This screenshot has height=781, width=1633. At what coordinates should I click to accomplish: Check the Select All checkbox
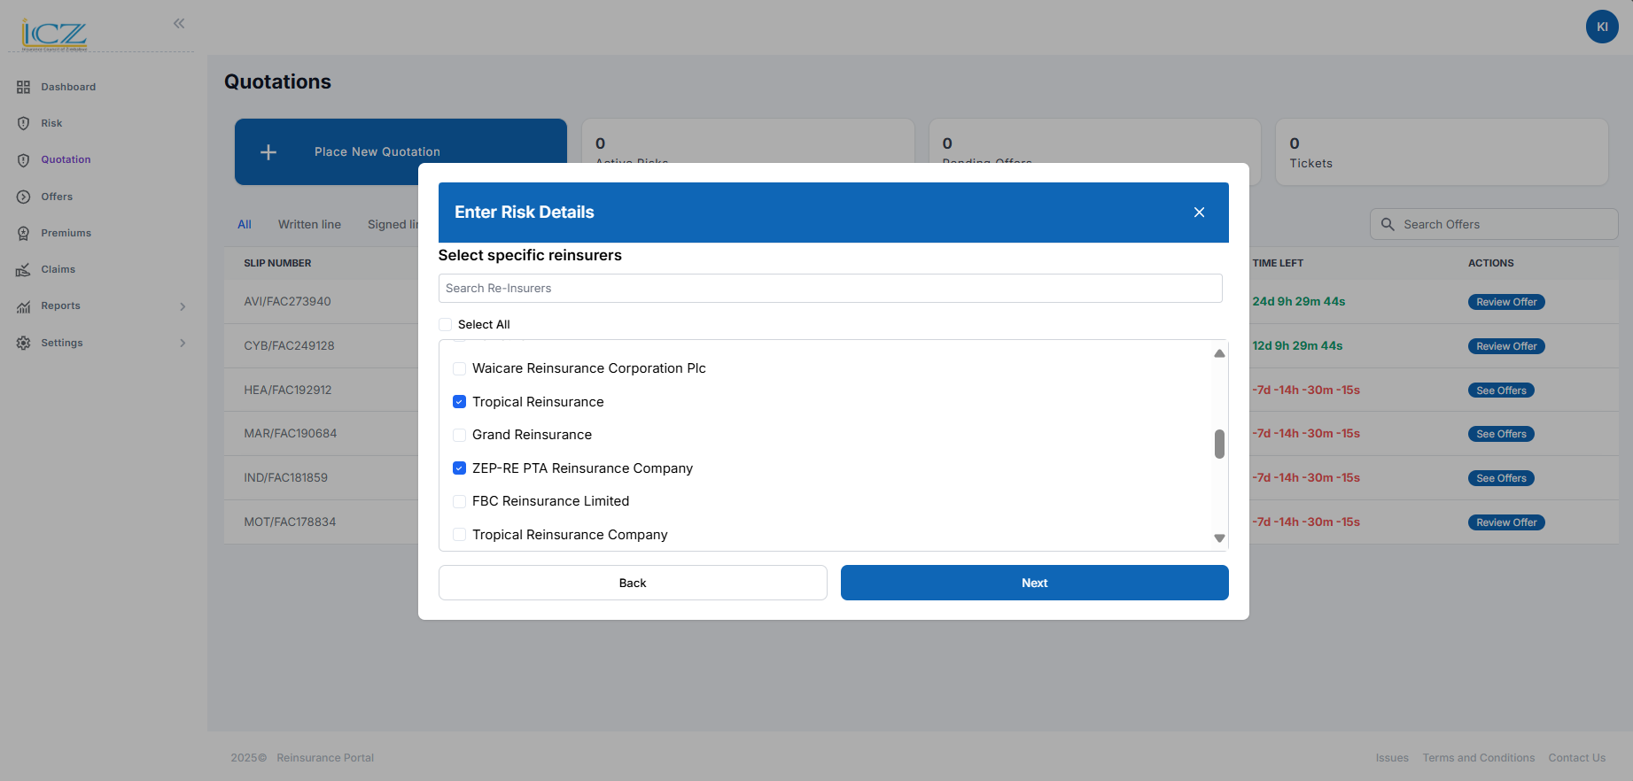[x=446, y=325]
